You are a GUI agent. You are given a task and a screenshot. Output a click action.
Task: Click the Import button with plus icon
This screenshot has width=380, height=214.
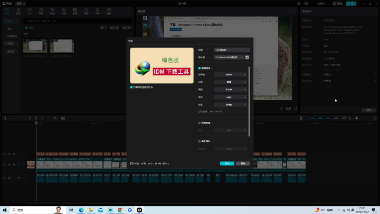(x=30, y=28)
